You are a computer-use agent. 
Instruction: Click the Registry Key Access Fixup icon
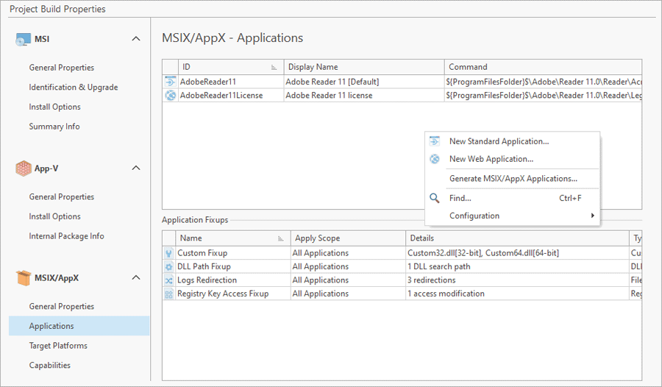coord(169,294)
